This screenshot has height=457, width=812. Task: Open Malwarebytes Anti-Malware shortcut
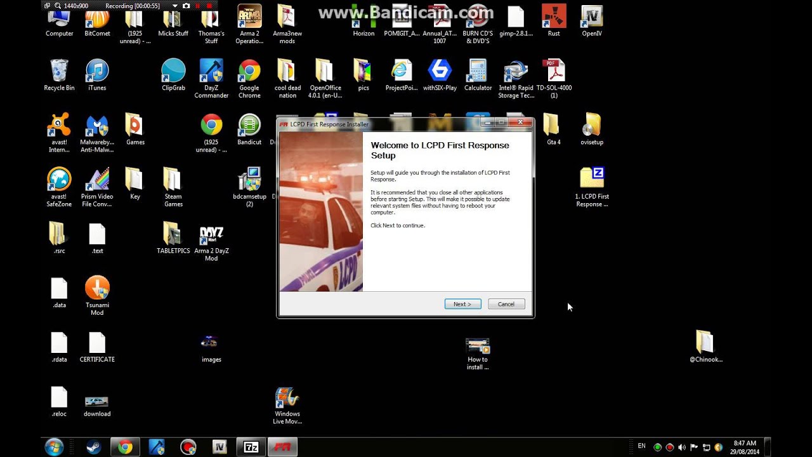(x=97, y=133)
